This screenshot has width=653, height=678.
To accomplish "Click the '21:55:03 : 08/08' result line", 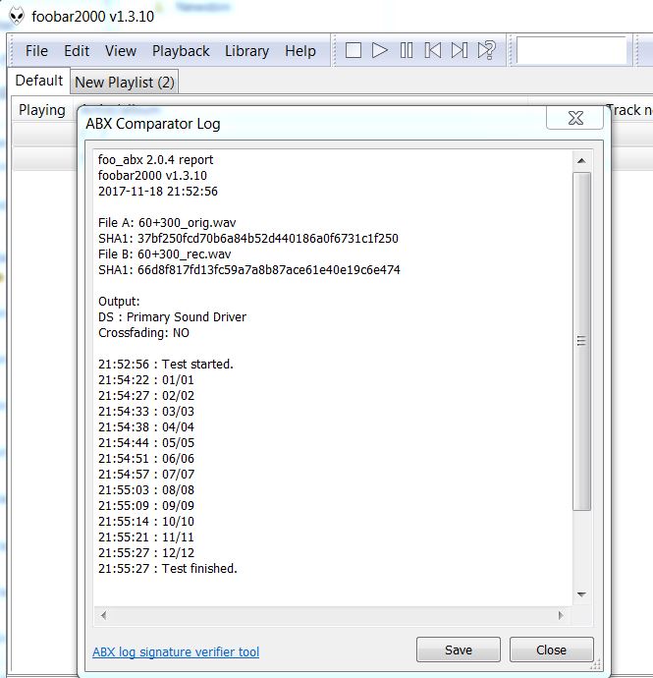I will point(146,490).
